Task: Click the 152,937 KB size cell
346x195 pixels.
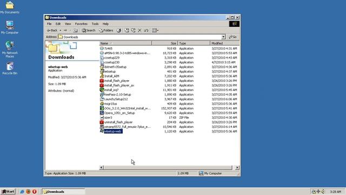Action: tap(169, 108)
